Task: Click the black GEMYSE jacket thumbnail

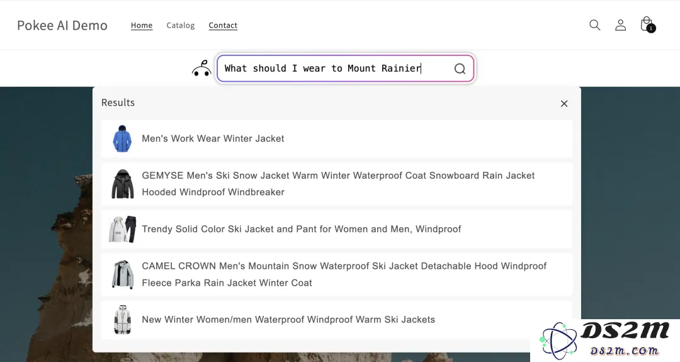Action: click(122, 184)
